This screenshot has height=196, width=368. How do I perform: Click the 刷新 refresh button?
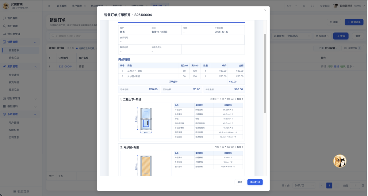334,22
